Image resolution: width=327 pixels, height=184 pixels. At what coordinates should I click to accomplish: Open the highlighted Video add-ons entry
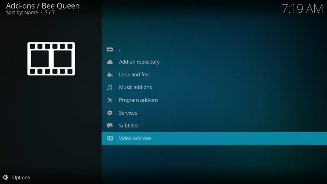point(214,138)
